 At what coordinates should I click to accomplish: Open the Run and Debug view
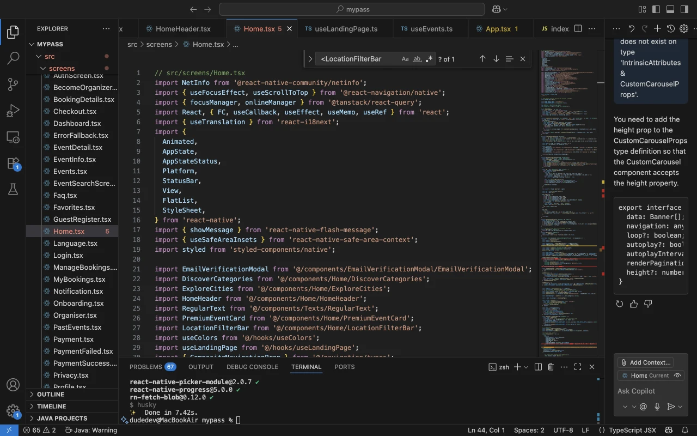click(x=13, y=111)
